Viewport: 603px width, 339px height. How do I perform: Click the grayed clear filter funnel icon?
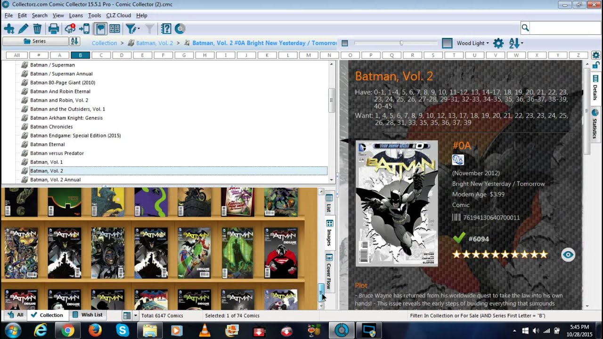tap(150, 29)
